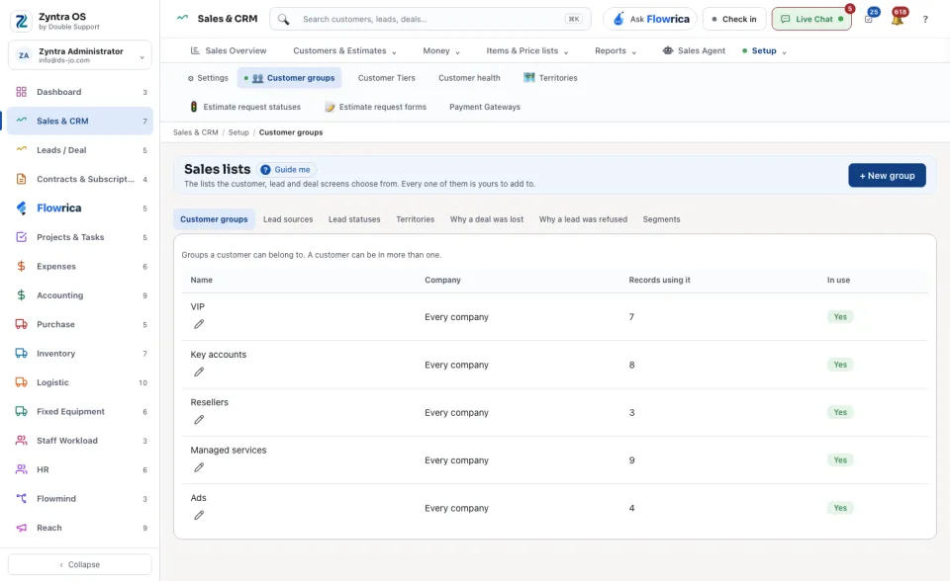Open the Sales Overview menu item
Screen dimensions: 950x581
tap(229, 50)
